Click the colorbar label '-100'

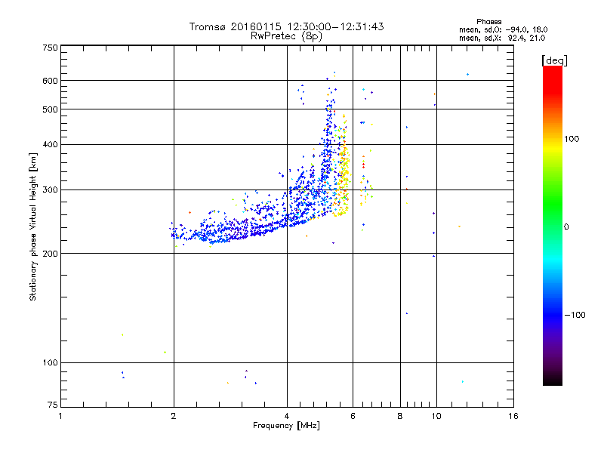pos(575,315)
